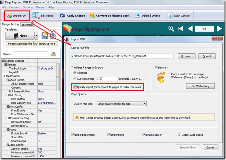Open the Quality And Size dropdown
The image size is (226, 160).
[122, 104]
